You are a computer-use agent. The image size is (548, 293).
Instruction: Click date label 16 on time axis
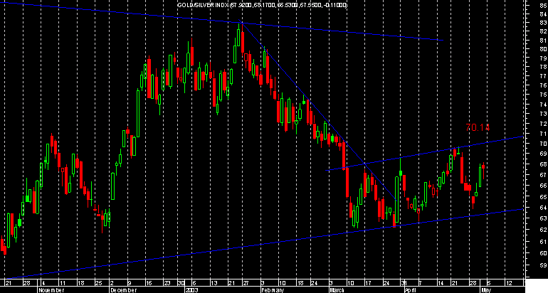pyautogui.click(x=149, y=283)
